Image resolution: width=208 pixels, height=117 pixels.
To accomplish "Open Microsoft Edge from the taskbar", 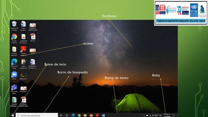I will tap(73, 115).
